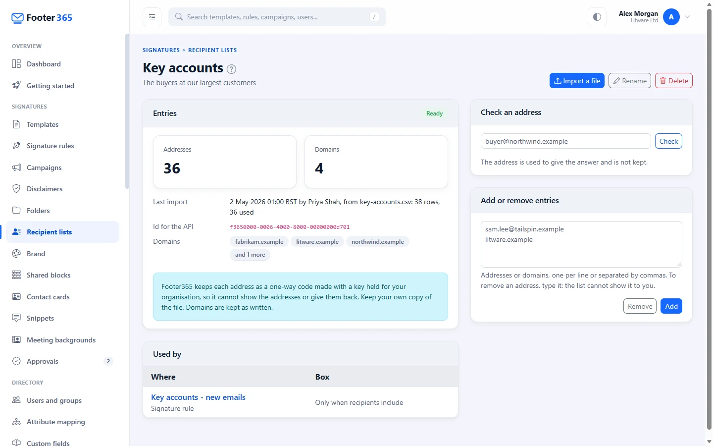The image size is (713, 446).
Task: Click the Attribute mapping icon
Action: (16, 422)
